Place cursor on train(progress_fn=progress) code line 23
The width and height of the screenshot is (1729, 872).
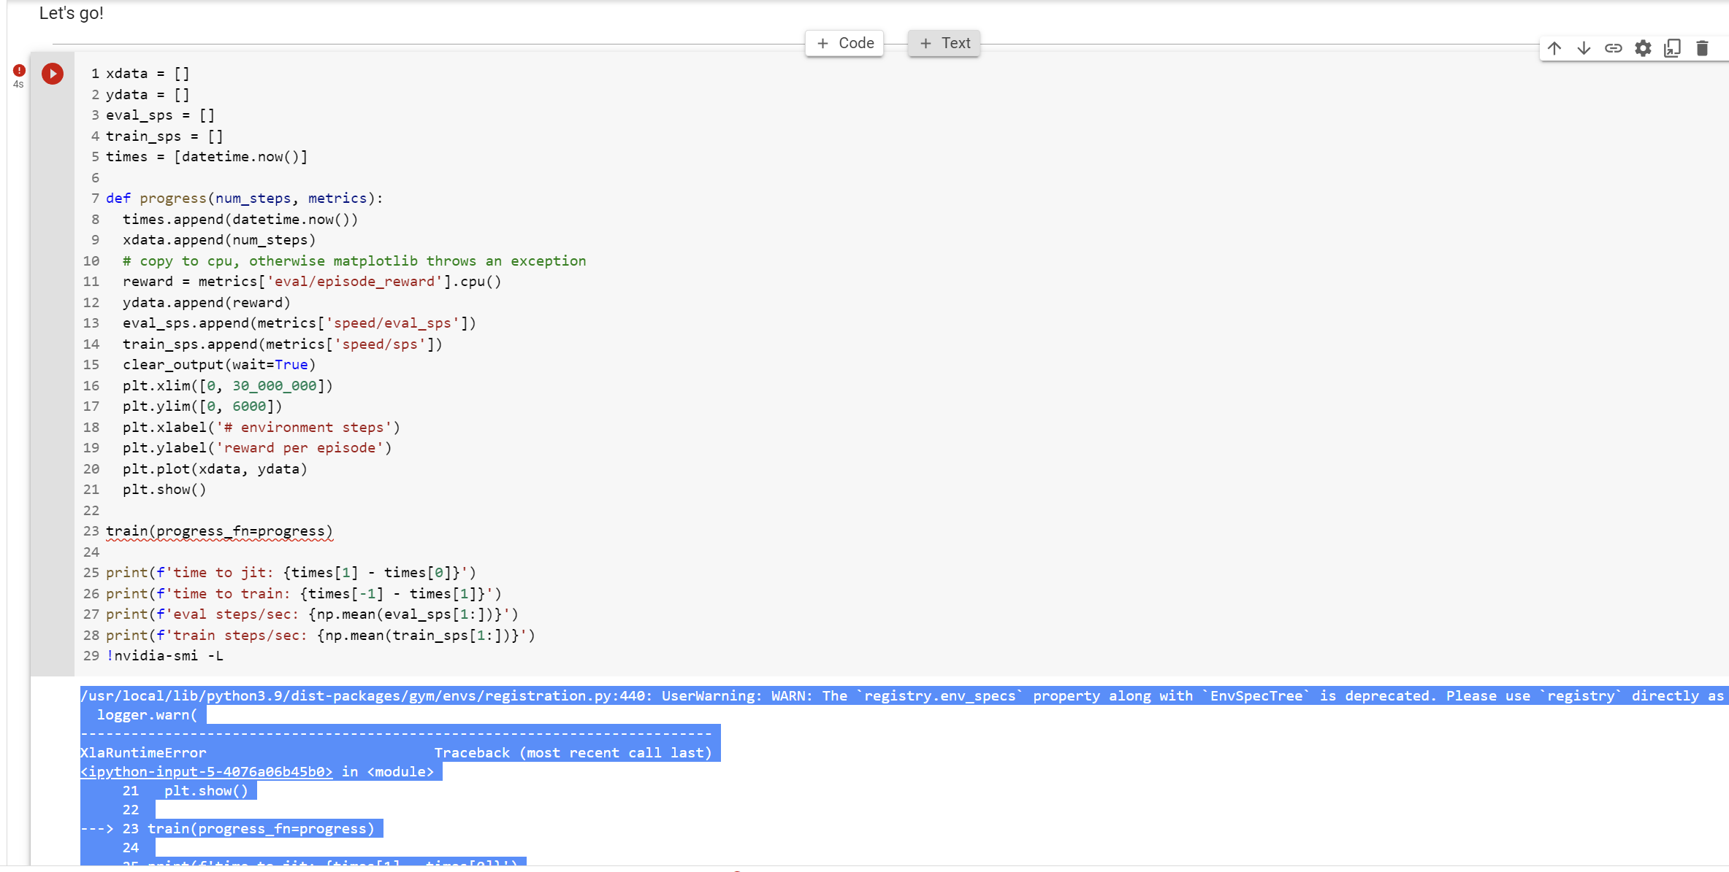(x=219, y=531)
